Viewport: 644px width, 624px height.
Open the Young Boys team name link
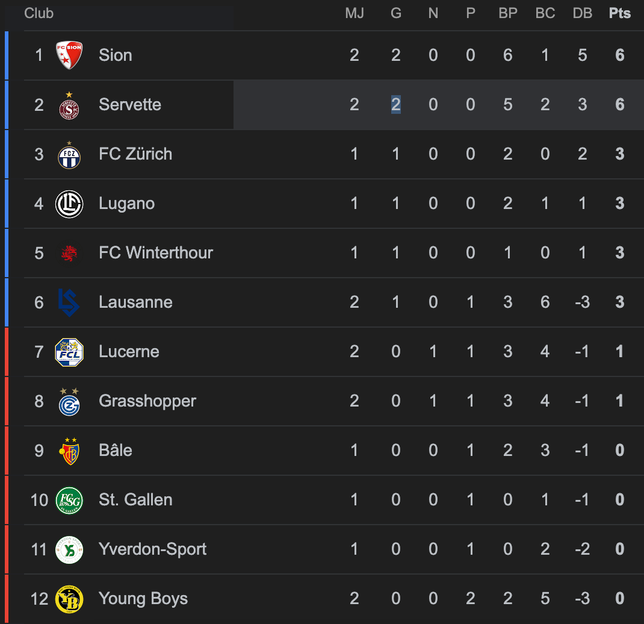pyautogui.click(x=143, y=599)
